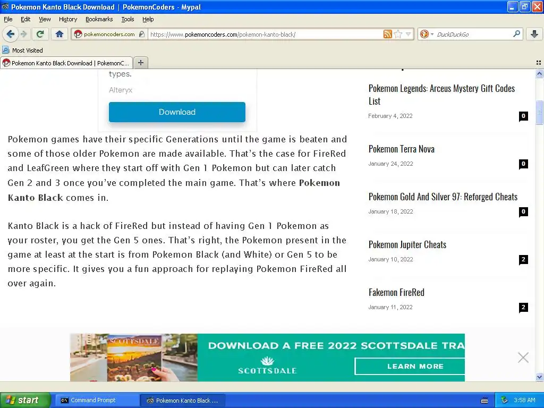Open the Pokemon Terra Nova article
The image size is (544, 408).
pos(402,149)
